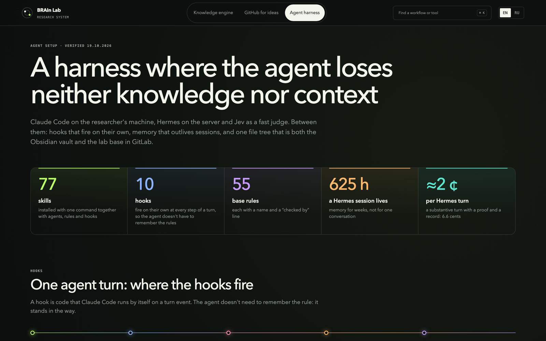Click the "a Hermes session lives" label

pyautogui.click(x=358, y=201)
